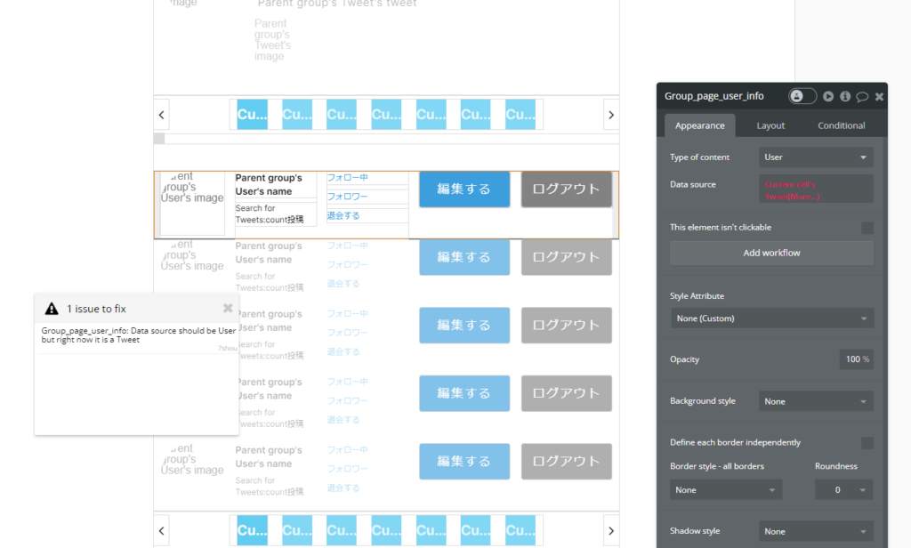Open the Type of content dropdown showing User
This screenshot has width=911, height=548.
[x=816, y=157]
